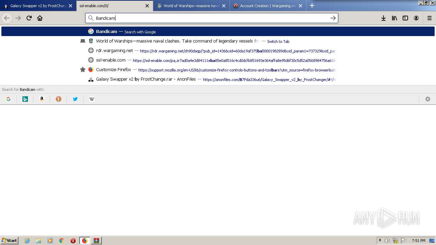Viewport: 436px width, 245px height.
Task: Close the ssl-enable.com tab
Action: 147,6
